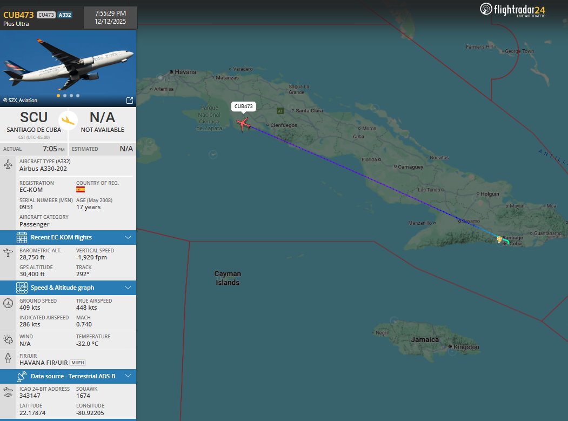Click the calendar icon beside Recent EC-KOM flights
Viewport: 568px width, 421px height.
tap(22, 238)
